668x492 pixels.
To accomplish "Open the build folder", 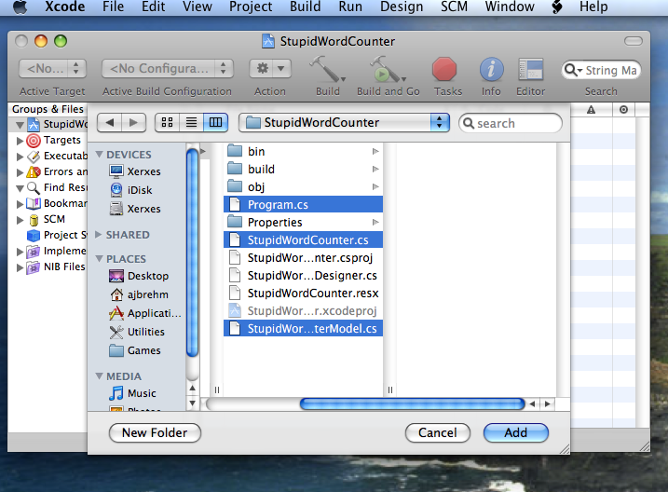I will point(304,169).
